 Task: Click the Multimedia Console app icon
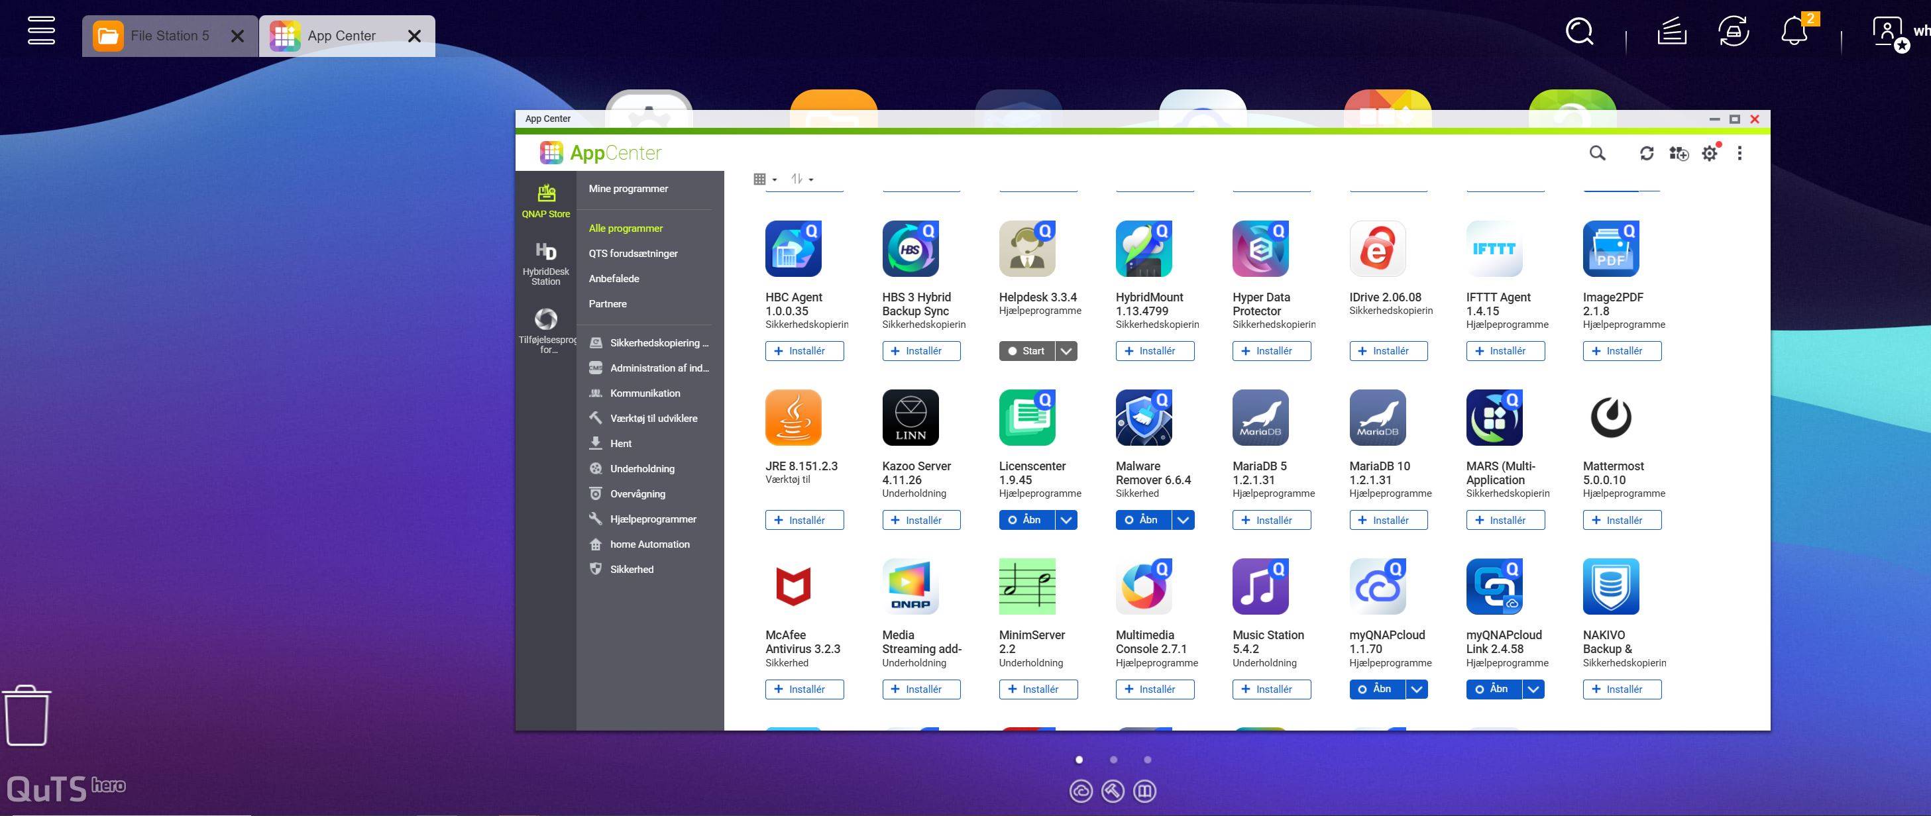[x=1144, y=587]
